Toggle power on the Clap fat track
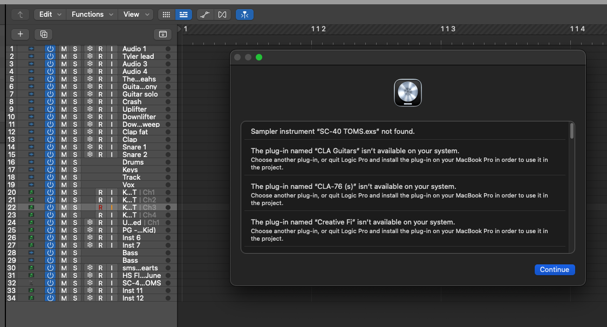The image size is (607, 327). pyautogui.click(x=50, y=132)
